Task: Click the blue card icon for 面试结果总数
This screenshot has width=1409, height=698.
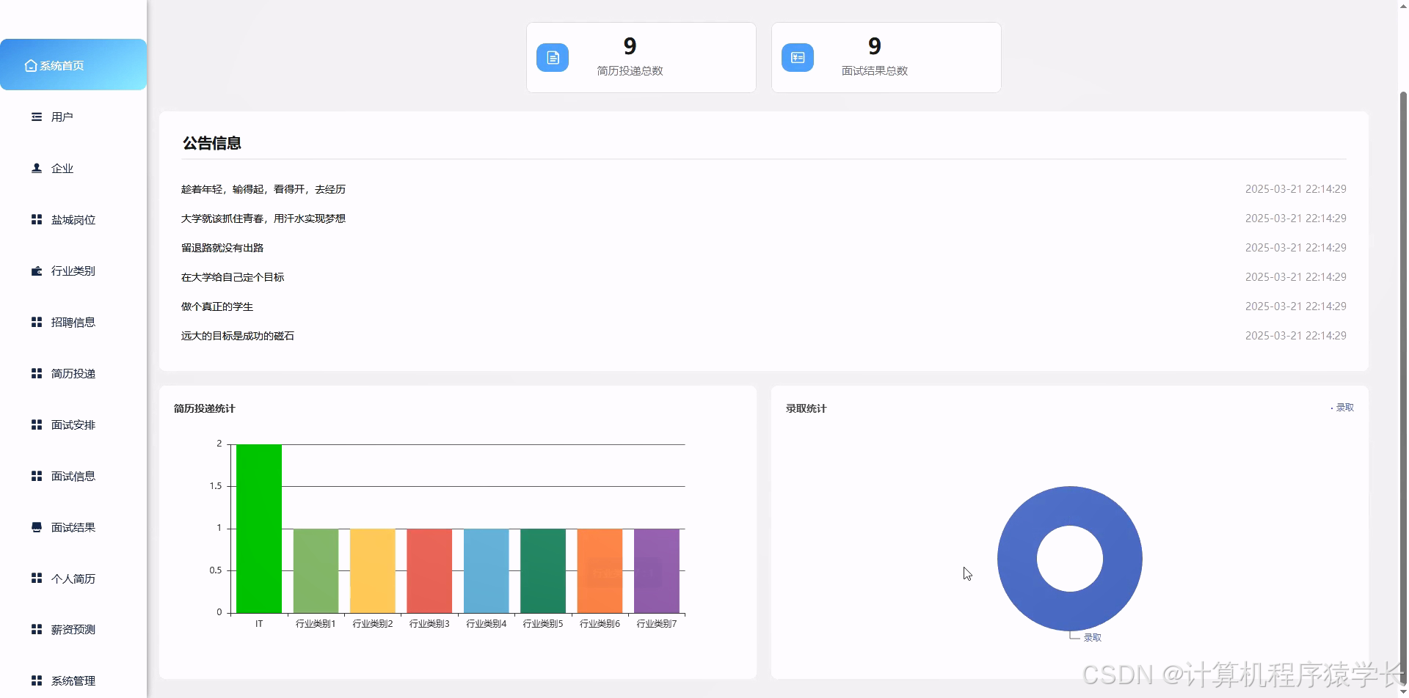Action: coord(798,58)
